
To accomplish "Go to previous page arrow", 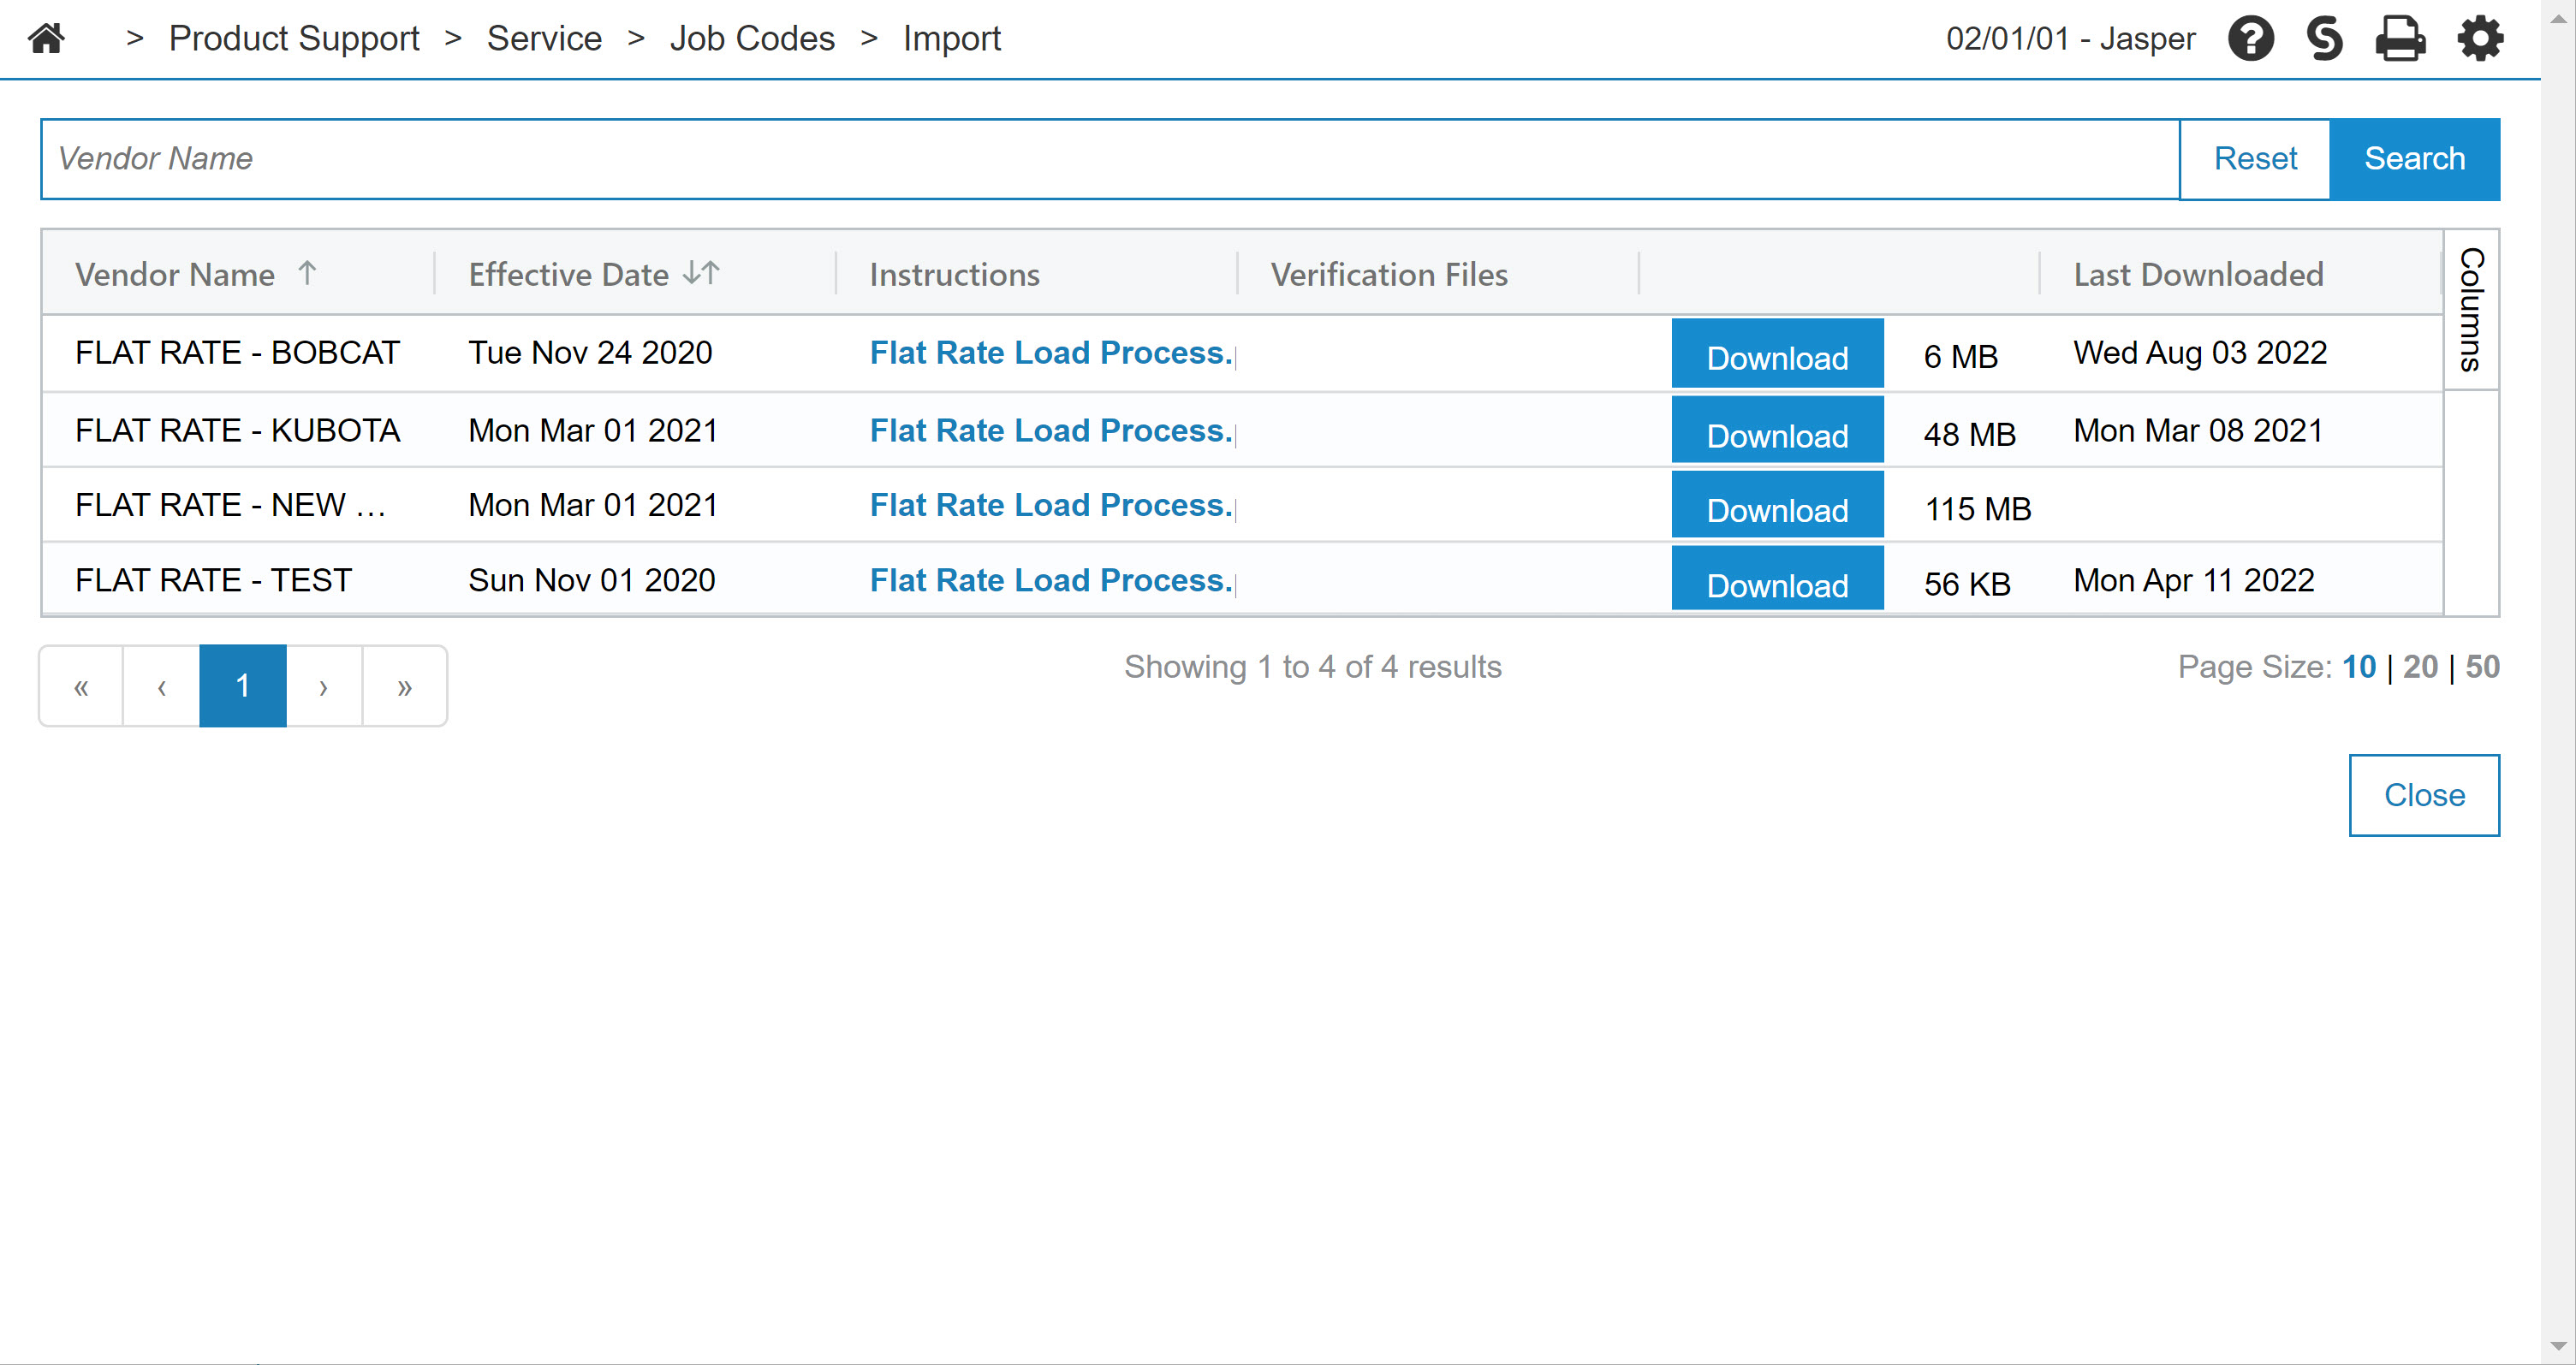I will pyautogui.click(x=161, y=686).
